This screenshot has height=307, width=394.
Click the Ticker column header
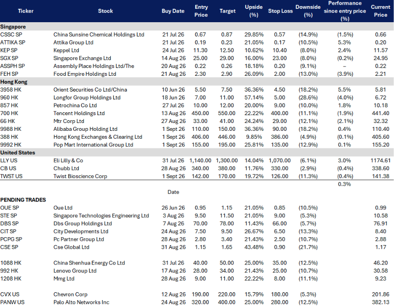click(x=25, y=11)
